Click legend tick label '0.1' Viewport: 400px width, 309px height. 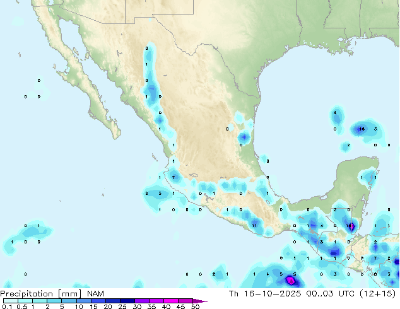pyautogui.click(x=6, y=306)
